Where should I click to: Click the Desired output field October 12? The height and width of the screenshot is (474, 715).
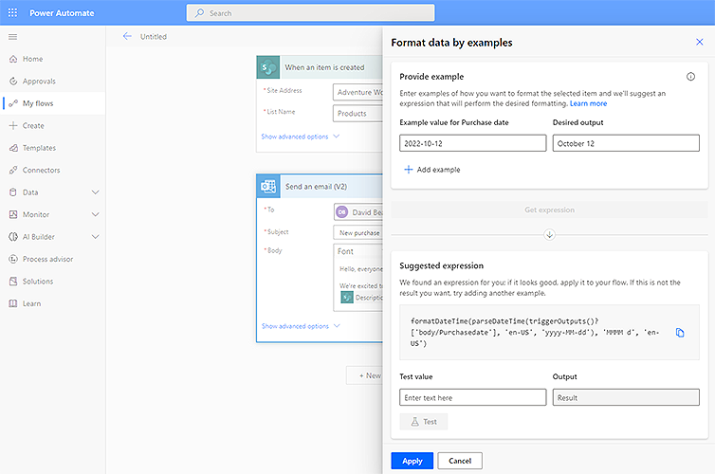pos(626,143)
